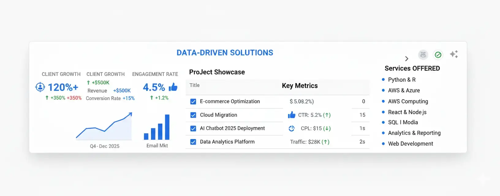Click the AWS & Azure service item
Screen dimensions: 500x196
point(404,90)
